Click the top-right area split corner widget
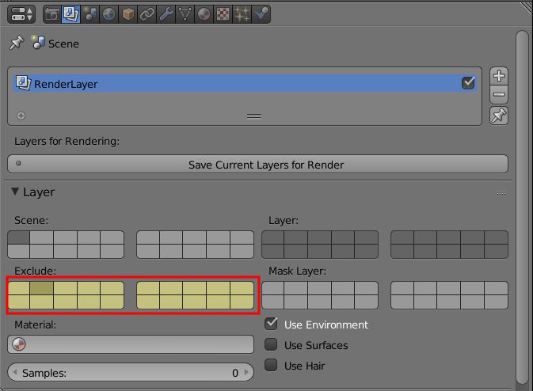 (526, 7)
